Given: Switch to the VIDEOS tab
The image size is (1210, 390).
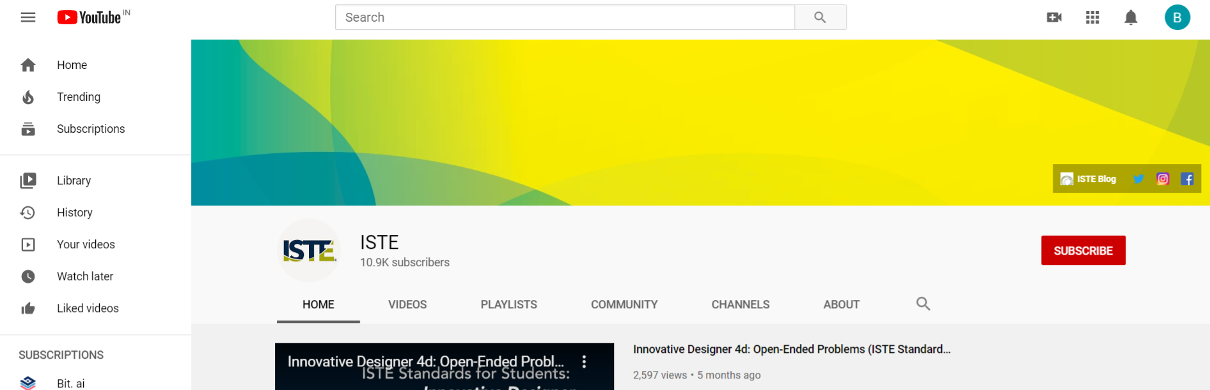Looking at the screenshot, I should tap(407, 304).
